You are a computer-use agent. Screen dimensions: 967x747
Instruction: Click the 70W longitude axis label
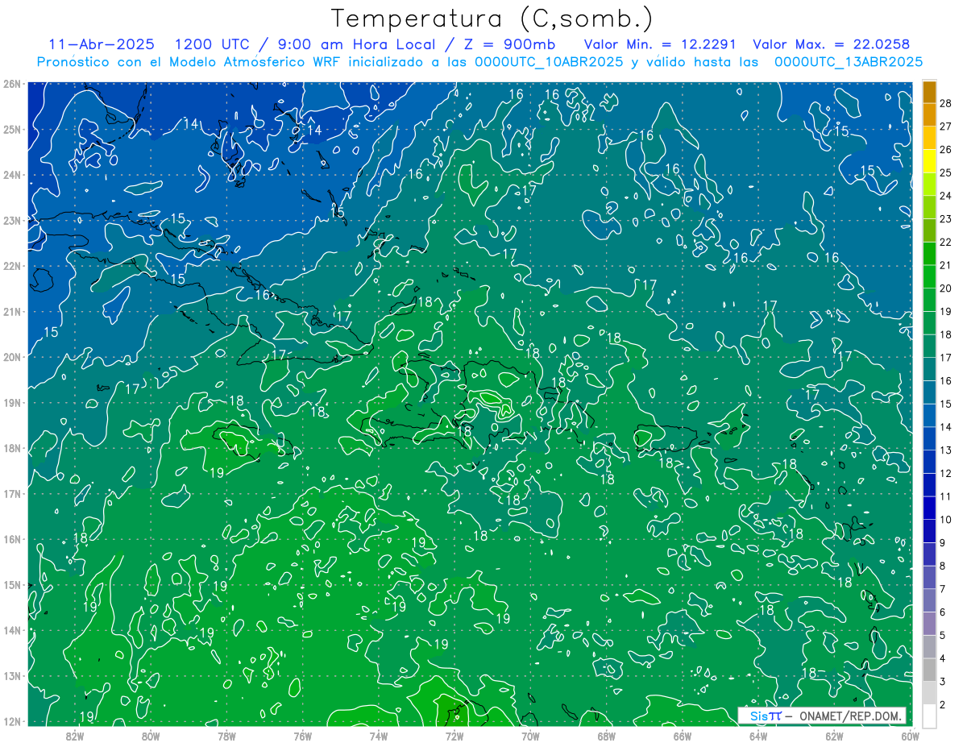pyautogui.click(x=530, y=736)
